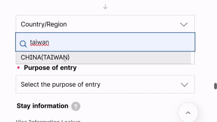The width and height of the screenshot is (217, 122).
Task: Expand the purpose of entry chevron
Action: 184,85
